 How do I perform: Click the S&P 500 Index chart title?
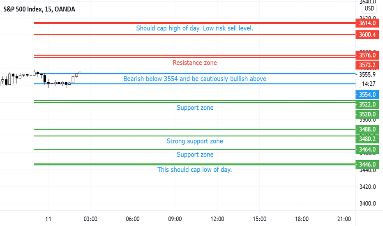coord(39,9)
